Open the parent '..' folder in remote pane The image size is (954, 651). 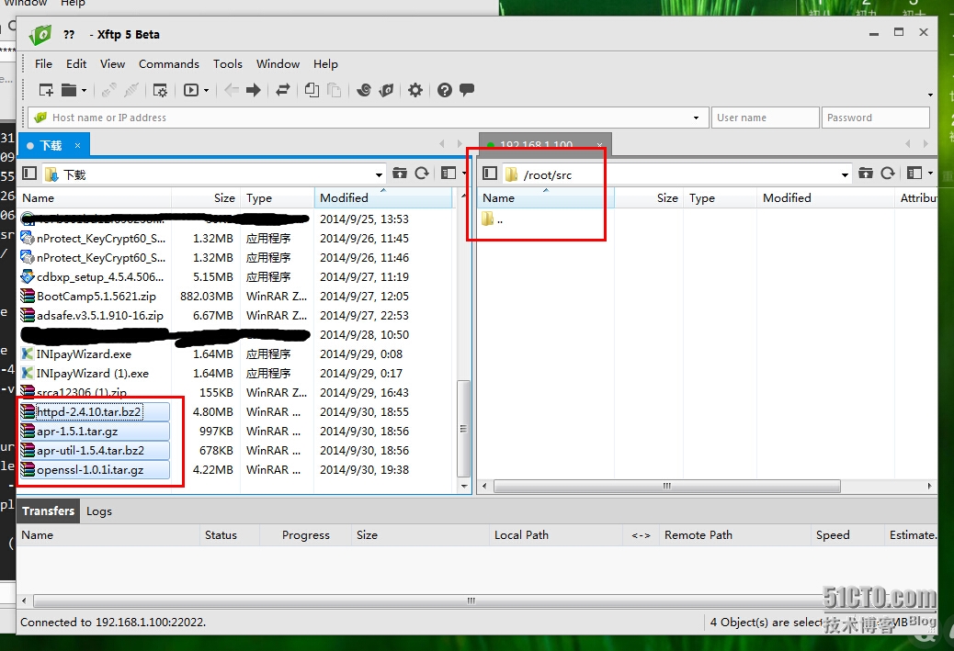(x=493, y=219)
